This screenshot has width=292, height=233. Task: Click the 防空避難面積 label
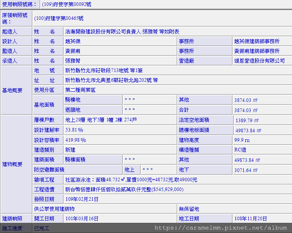click(x=49, y=170)
